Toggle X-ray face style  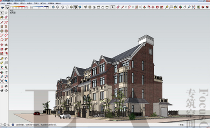pos(53,7)
